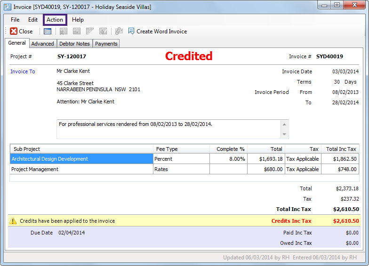The width and height of the screenshot is (369, 266).
Task: Open the File menu
Action: 15,20
